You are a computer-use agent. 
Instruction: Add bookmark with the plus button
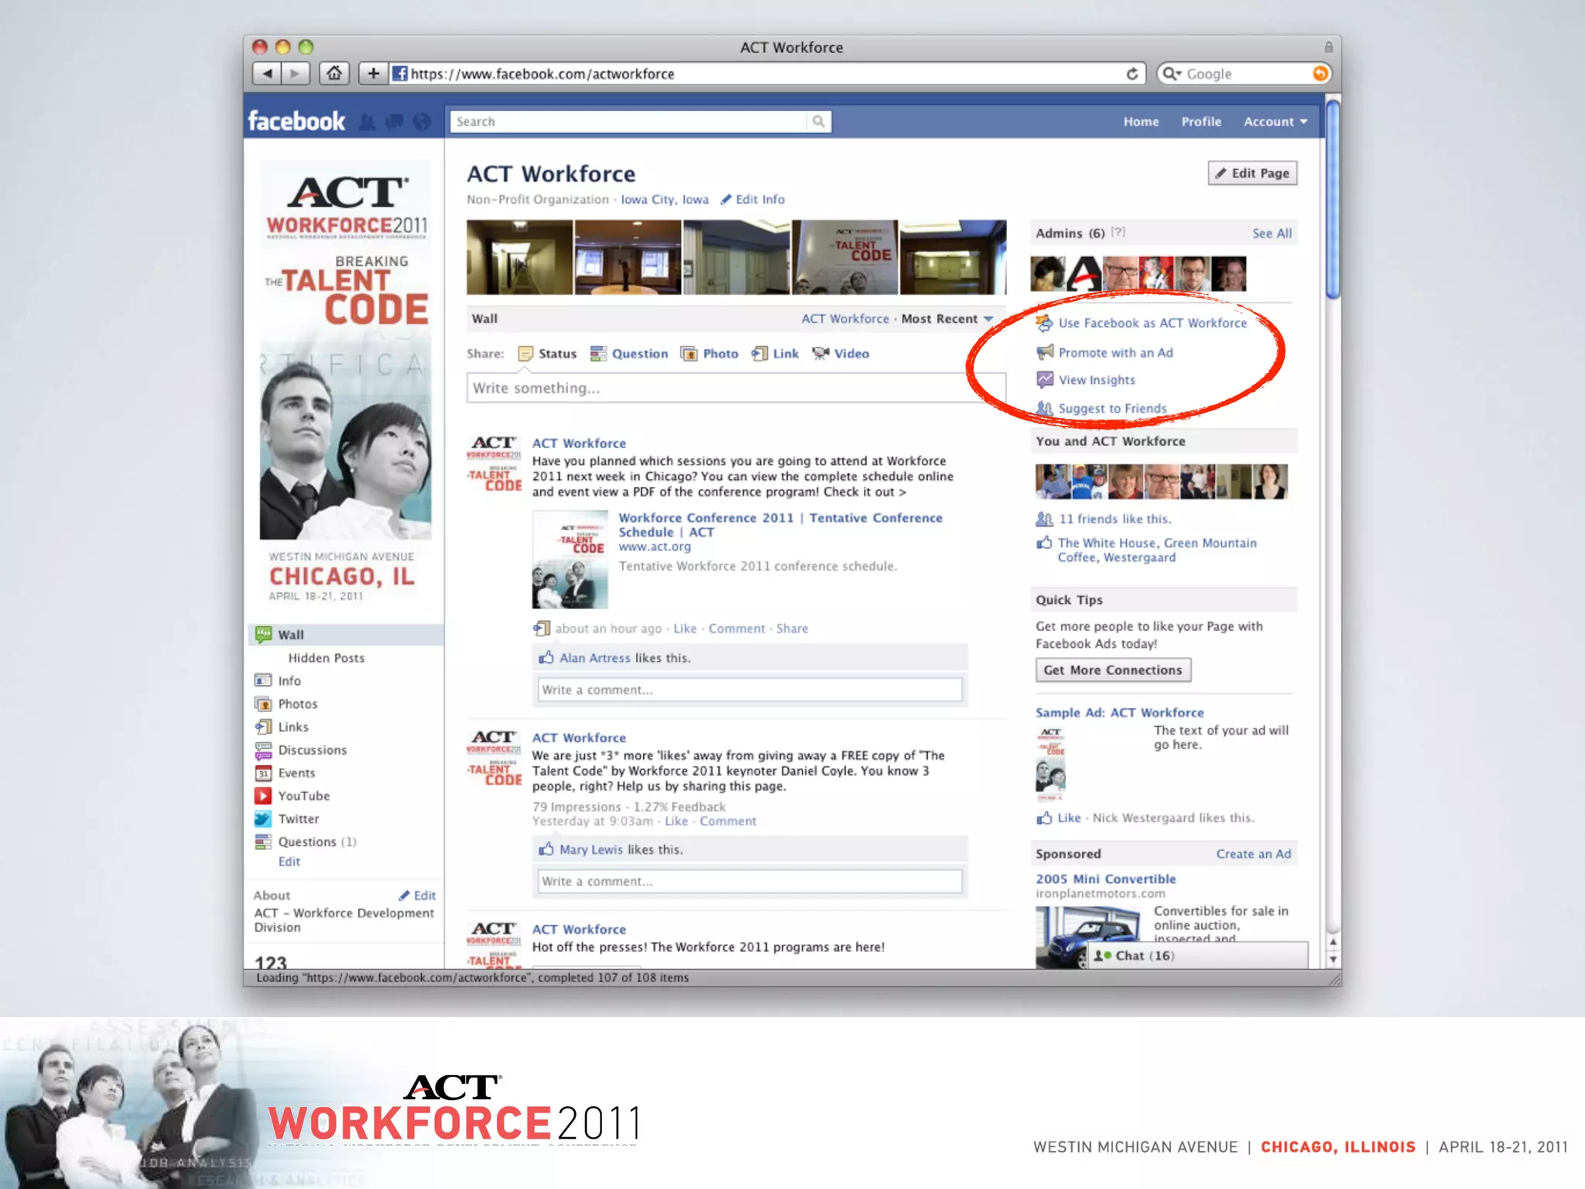tap(373, 74)
